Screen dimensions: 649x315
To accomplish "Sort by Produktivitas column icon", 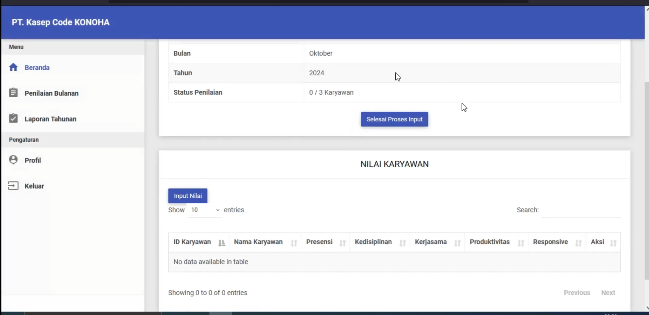I will [521, 243].
